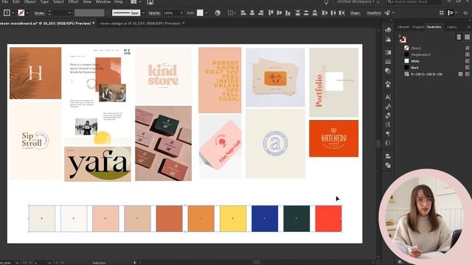Switch to never-design.ai document tab
Image resolution: width=472 pixels, height=265 pixels.
[140, 23]
